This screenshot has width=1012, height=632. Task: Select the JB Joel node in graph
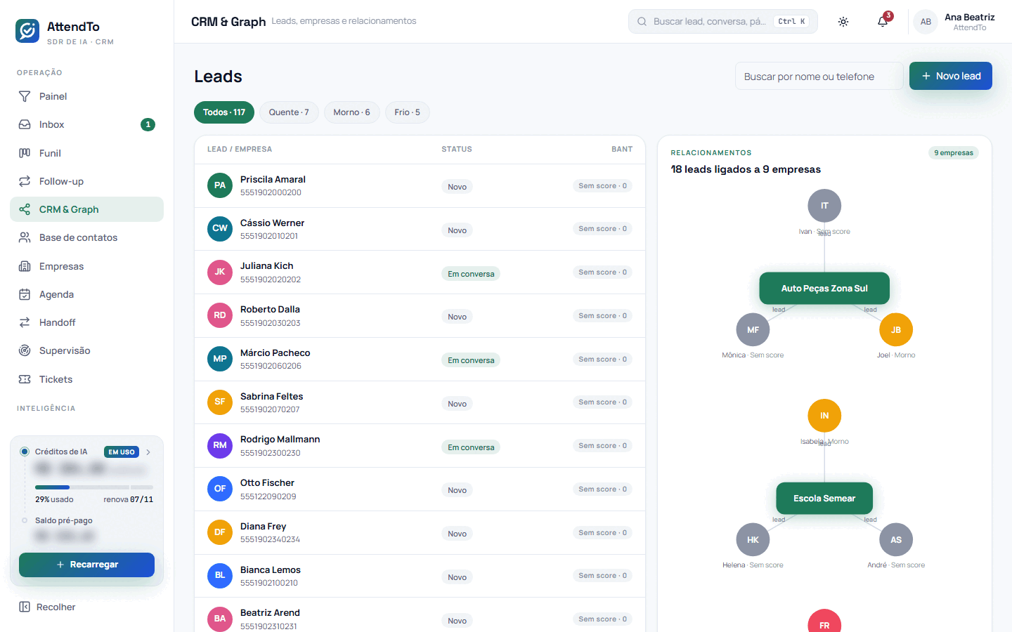(x=896, y=330)
